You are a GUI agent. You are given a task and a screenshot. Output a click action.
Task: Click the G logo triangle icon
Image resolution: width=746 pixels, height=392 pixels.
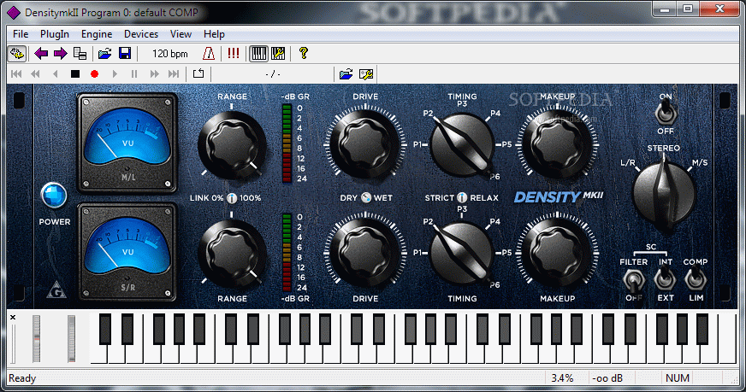pos(56,290)
